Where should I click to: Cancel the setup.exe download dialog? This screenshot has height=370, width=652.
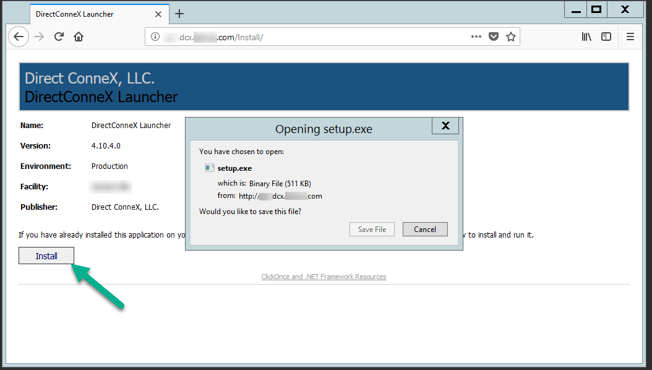(x=425, y=229)
